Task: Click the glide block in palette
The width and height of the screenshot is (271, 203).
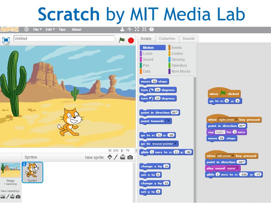Action: [166, 152]
